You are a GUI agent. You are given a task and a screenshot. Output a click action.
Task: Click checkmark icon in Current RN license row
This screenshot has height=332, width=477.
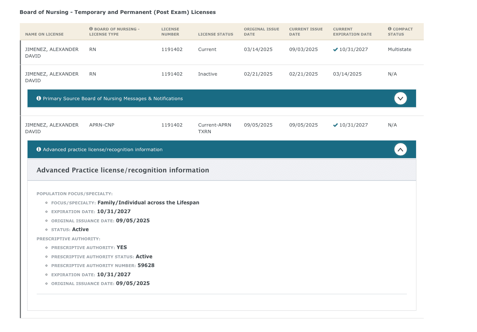[335, 50]
